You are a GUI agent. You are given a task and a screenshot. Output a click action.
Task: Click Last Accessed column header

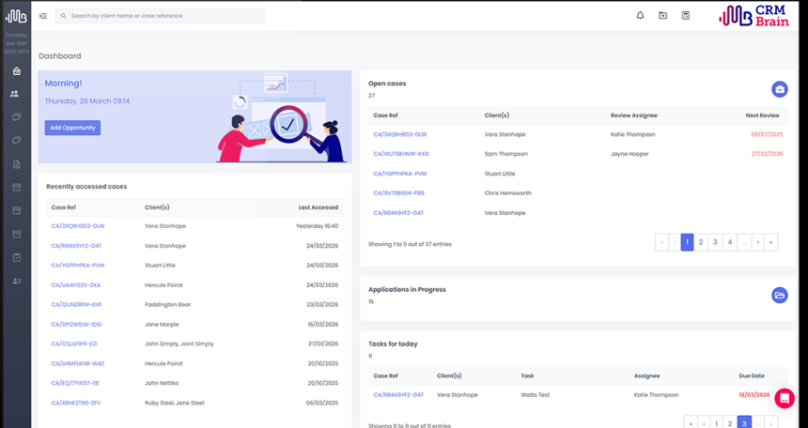(x=318, y=207)
